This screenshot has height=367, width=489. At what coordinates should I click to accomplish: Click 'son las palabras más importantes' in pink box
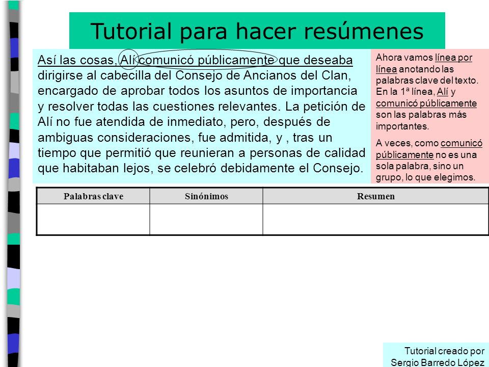[x=421, y=120]
